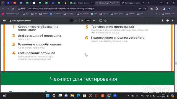Switch to the yellow icon pinned tab
The width and height of the screenshot is (177, 99).
[65, 3]
